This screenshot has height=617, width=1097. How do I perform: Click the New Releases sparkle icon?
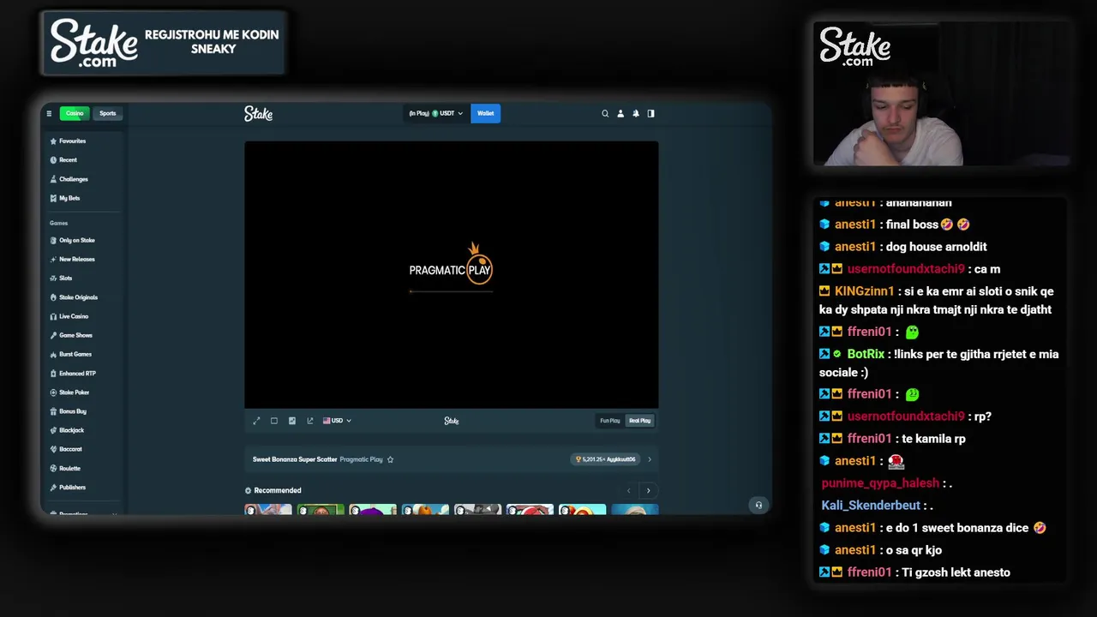[53, 260]
